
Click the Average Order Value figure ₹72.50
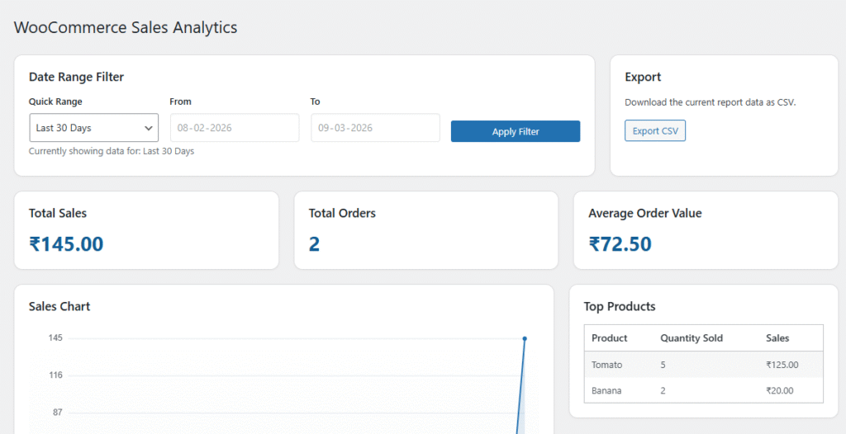tap(620, 243)
